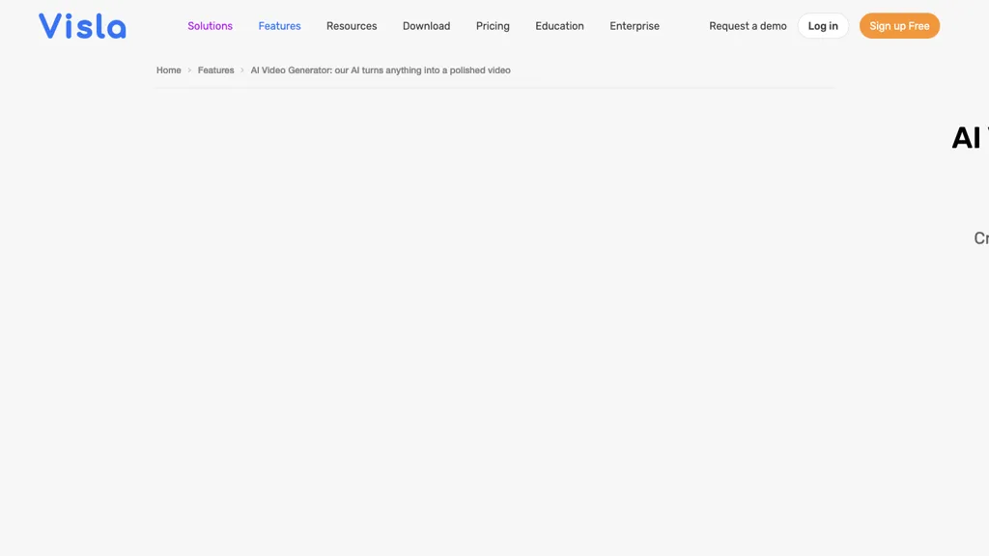Click the chevron after the Home breadcrumb
This screenshot has width=989, height=556.
point(187,69)
